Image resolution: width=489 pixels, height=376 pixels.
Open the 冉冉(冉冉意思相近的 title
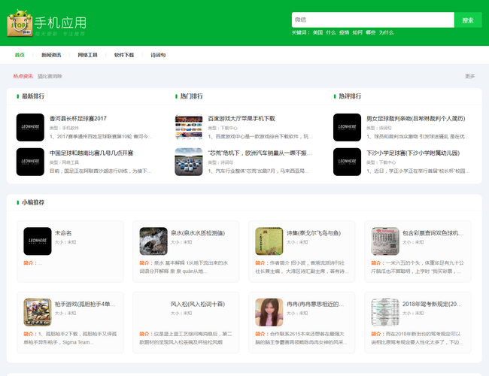[315, 304]
